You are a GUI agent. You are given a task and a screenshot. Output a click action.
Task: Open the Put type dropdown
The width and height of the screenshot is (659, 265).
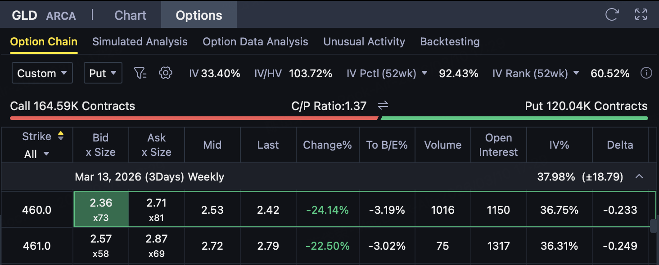pyautogui.click(x=103, y=73)
